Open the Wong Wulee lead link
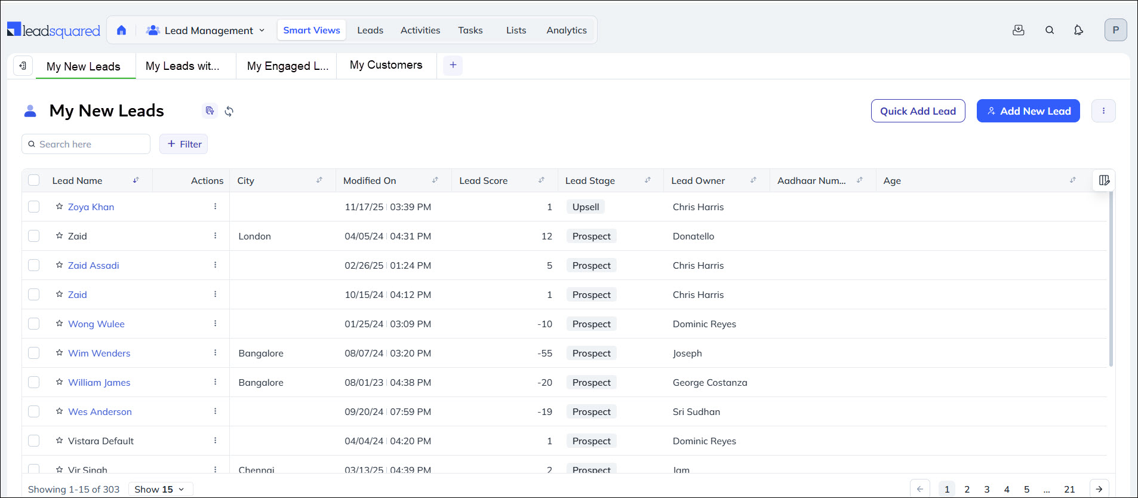1138x498 pixels. click(96, 324)
